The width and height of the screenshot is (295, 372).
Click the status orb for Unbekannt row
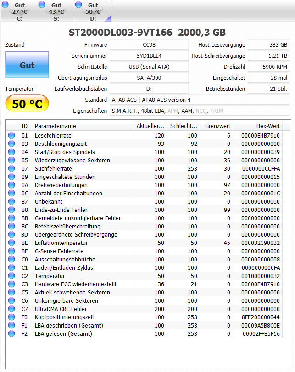11,201
